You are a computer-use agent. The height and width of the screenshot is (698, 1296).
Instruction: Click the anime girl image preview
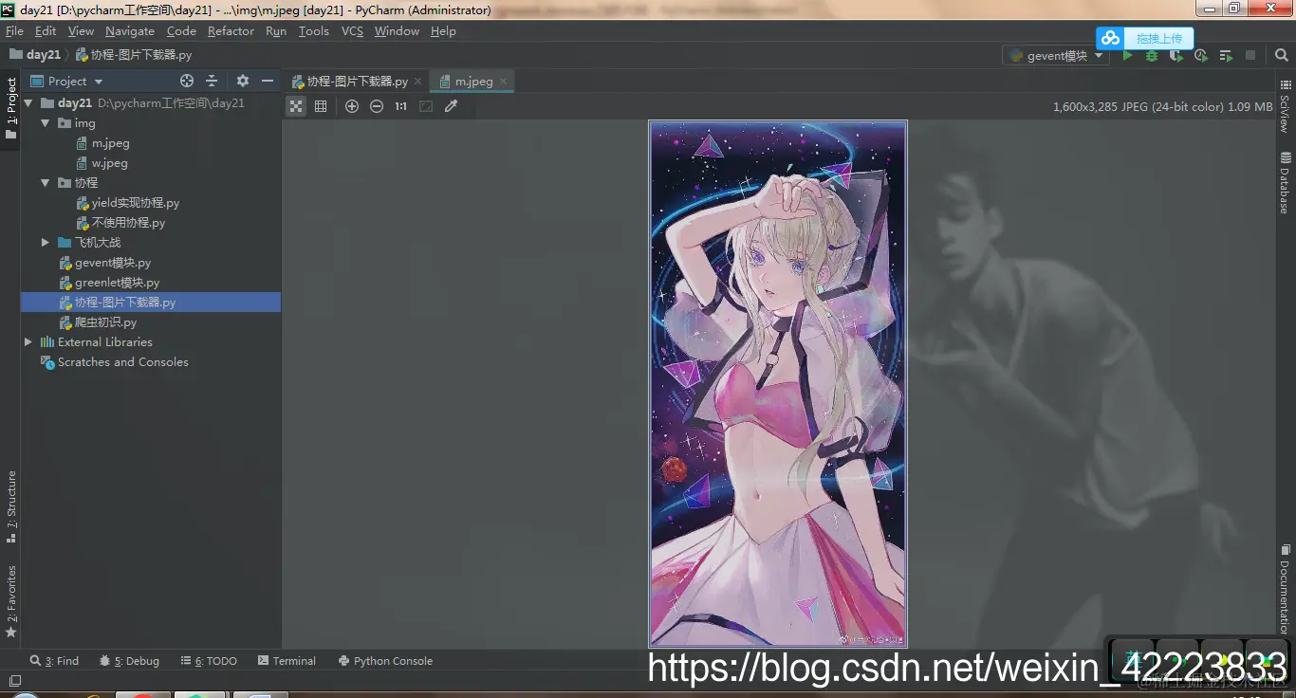[x=778, y=383]
